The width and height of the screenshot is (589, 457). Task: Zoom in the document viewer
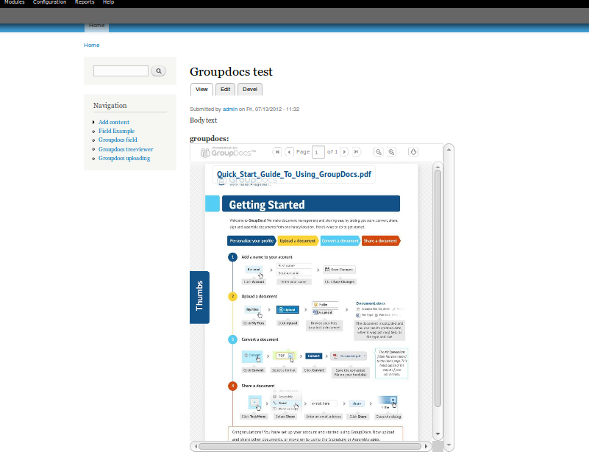(391, 152)
